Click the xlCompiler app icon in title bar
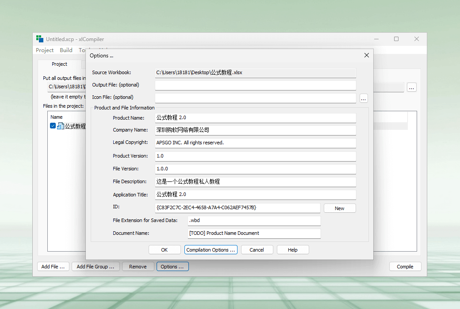This screenshot has width=460, height=309. tap(40, 39)
